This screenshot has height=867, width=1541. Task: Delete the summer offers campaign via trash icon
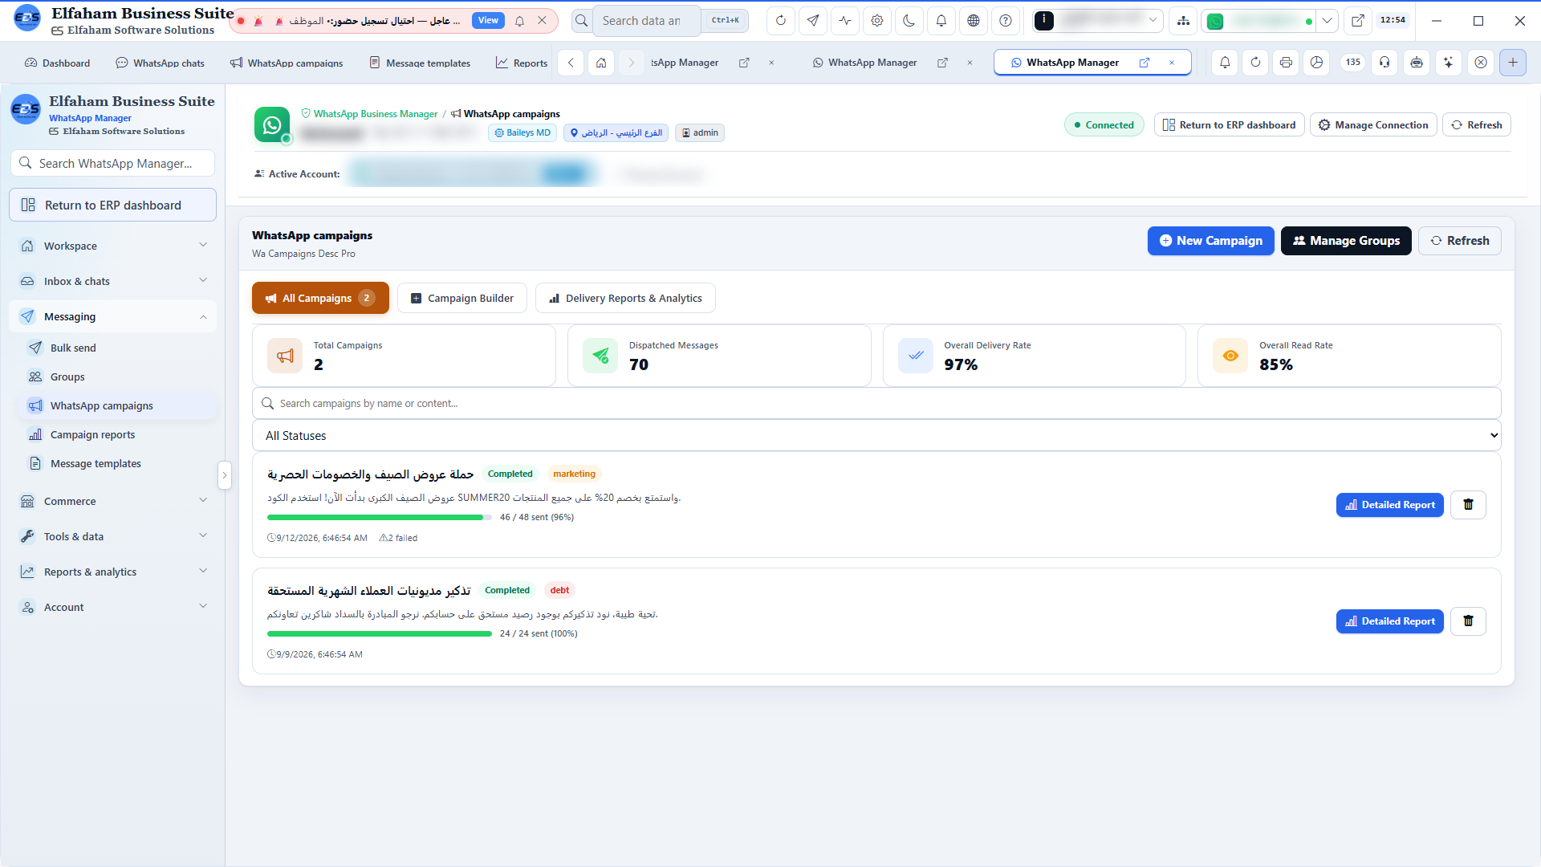click(x=1468, y=505)
